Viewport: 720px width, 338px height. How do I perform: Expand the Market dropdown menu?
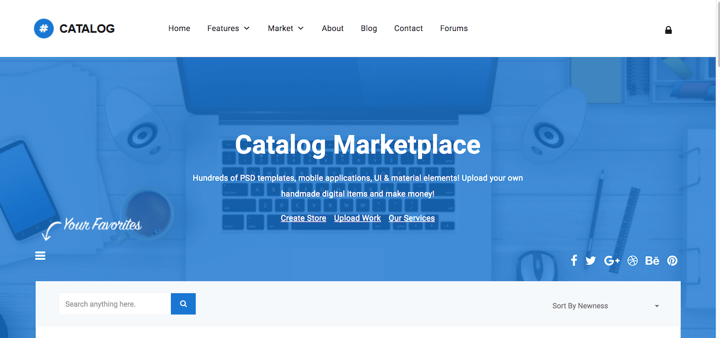[x=285, y=29]
